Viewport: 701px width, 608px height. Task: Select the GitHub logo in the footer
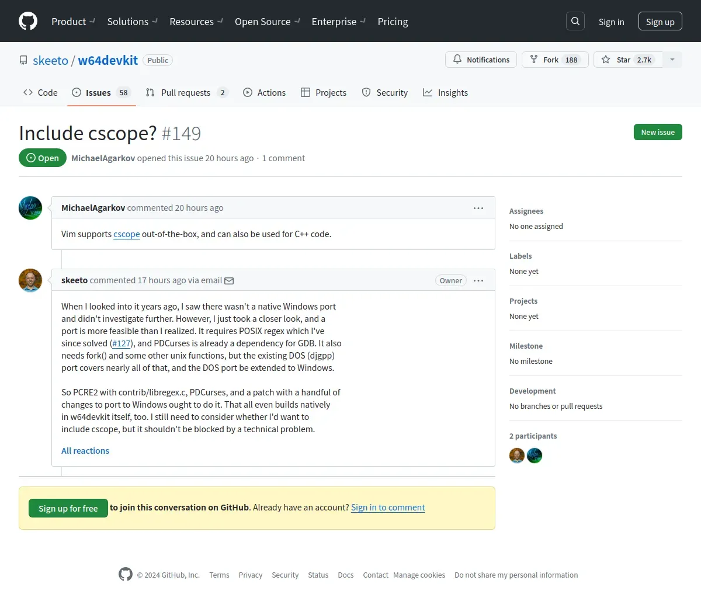point(126,574)
